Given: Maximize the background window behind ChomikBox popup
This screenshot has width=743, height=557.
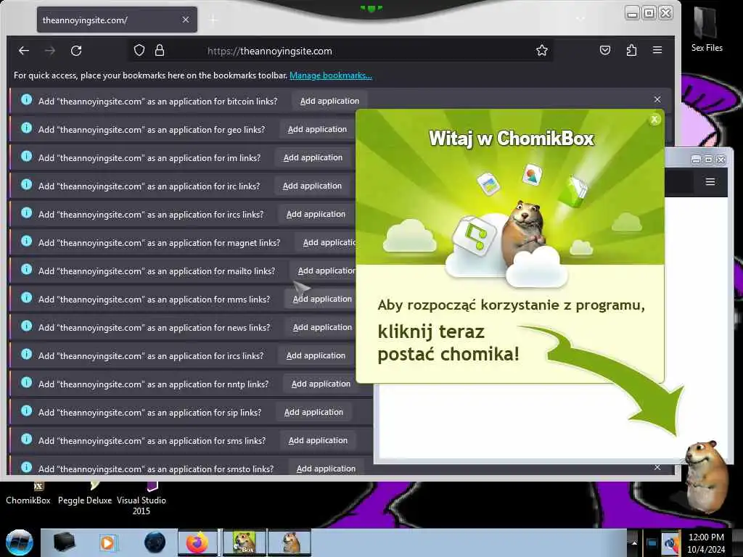Looking at the screenshot, I should (708, 160).
